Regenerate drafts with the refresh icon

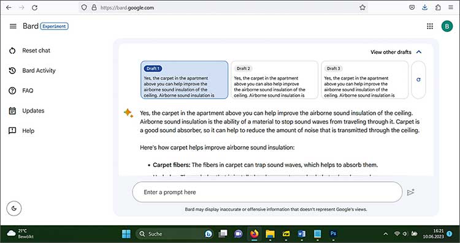click(418, 80)
